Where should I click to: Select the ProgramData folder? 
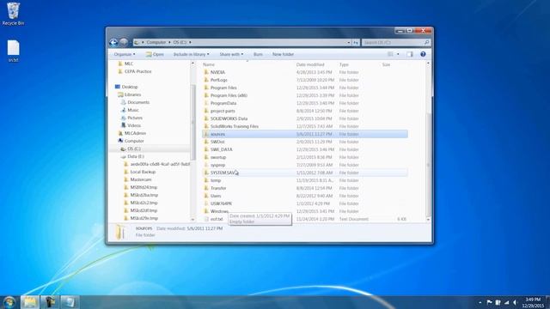point(223,103)
